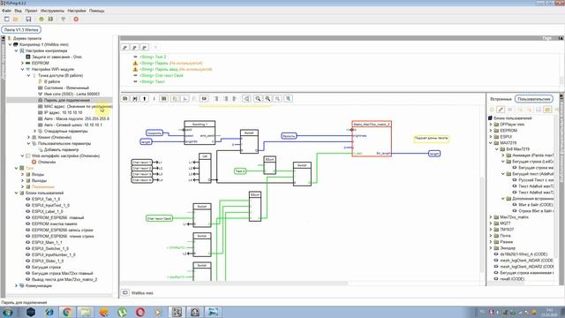
Task: Click the move board up arrow icon
Action: pos(145,98)
